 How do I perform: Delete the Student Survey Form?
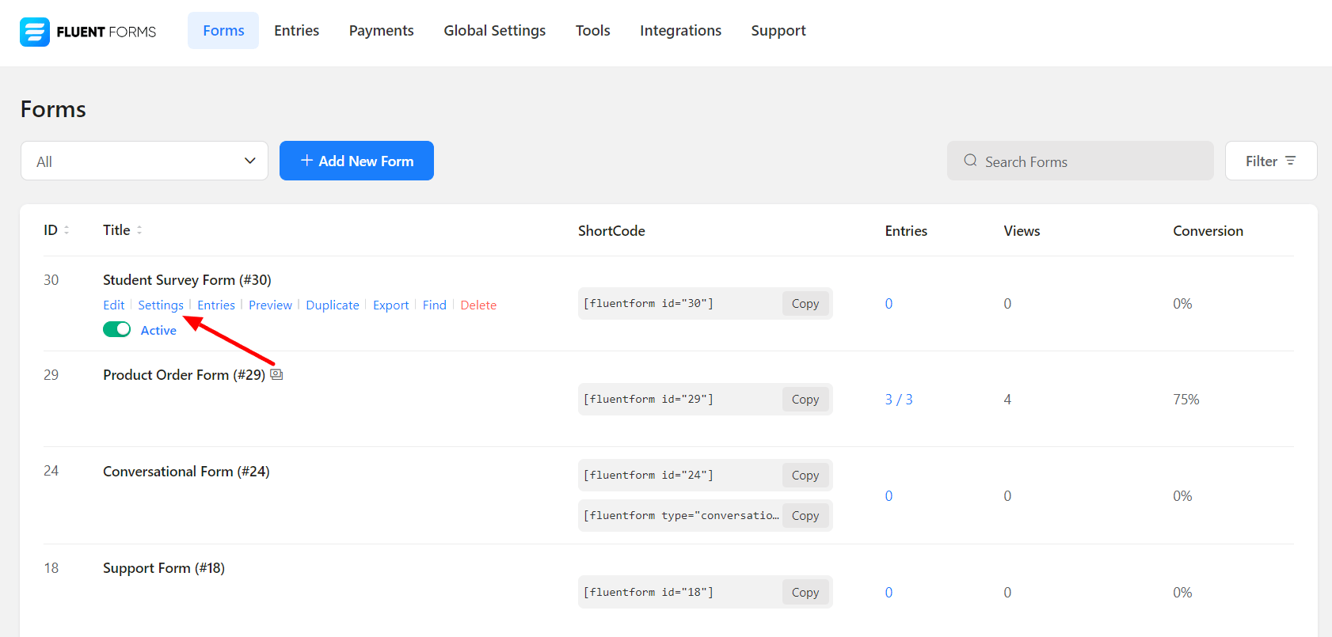point(478,305)
